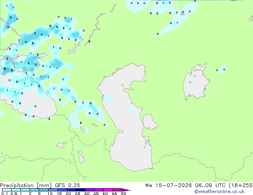This screenshot has width=253, height=195.
Task: Select the 5 mm legend color swatch
Action: coord(43,190)
